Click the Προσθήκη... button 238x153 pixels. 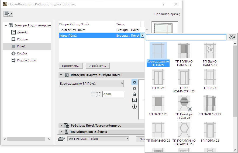click(x=71, y=66)
